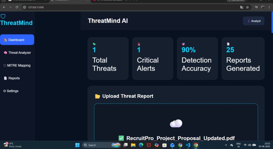Open the Chrome three-dot menu

click(x=269, y=7)
